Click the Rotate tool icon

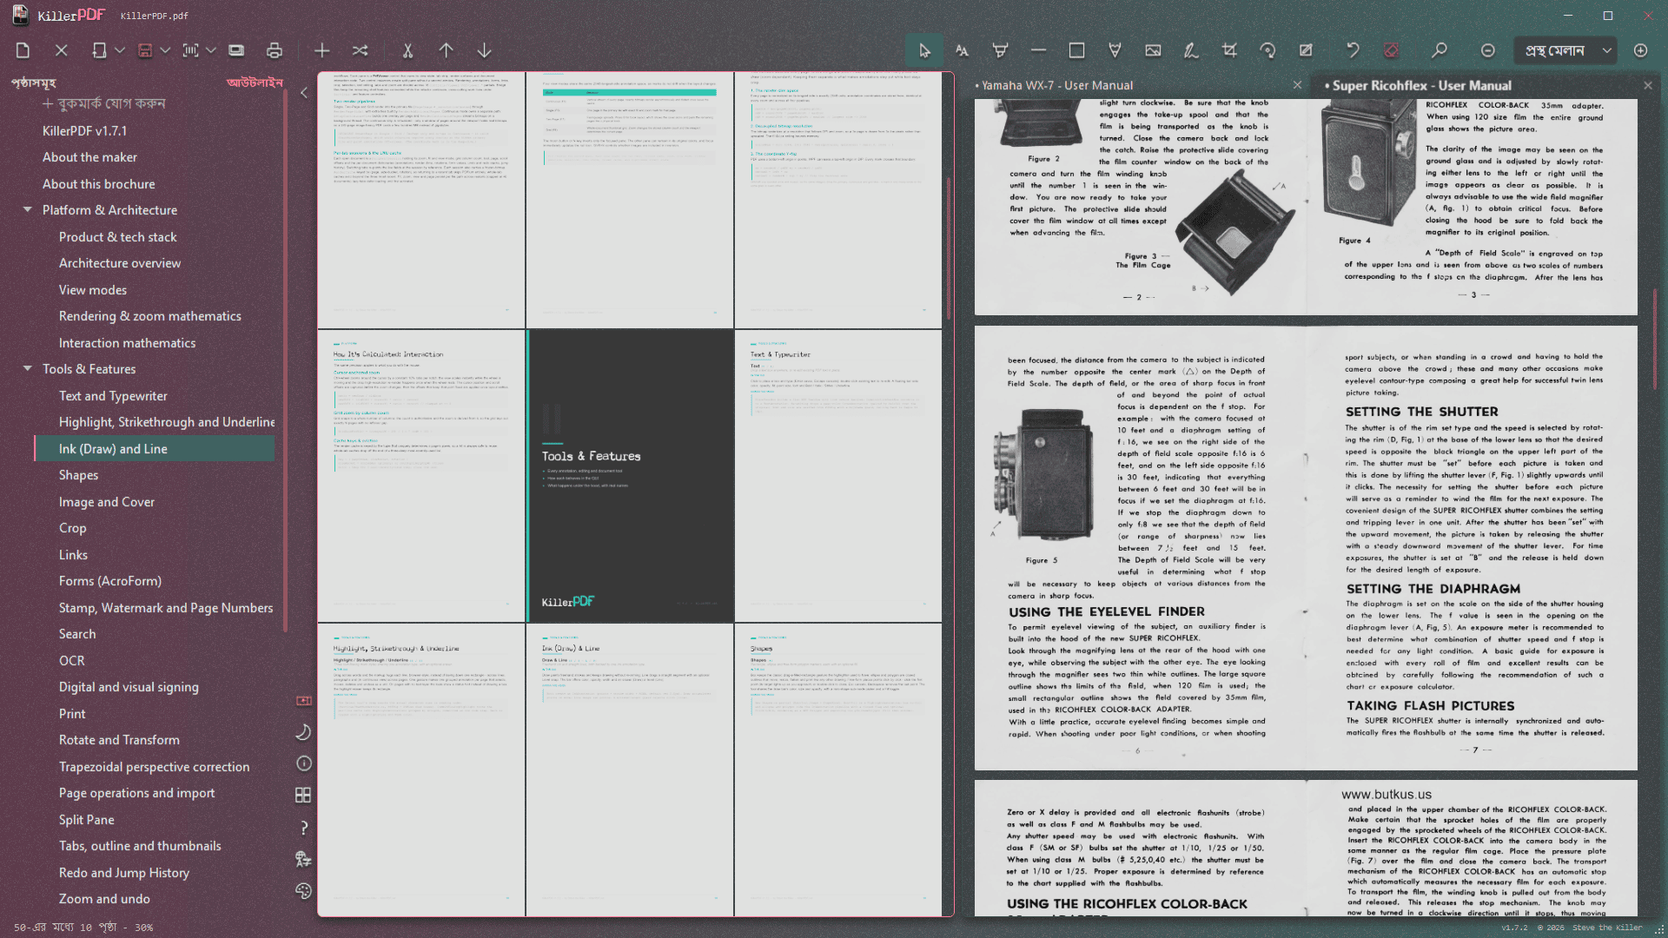tap(1268, 50)
